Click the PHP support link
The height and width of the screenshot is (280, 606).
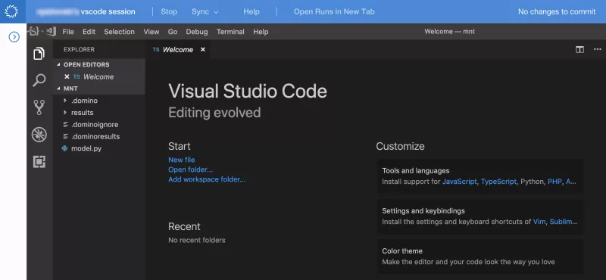point(554,181)
